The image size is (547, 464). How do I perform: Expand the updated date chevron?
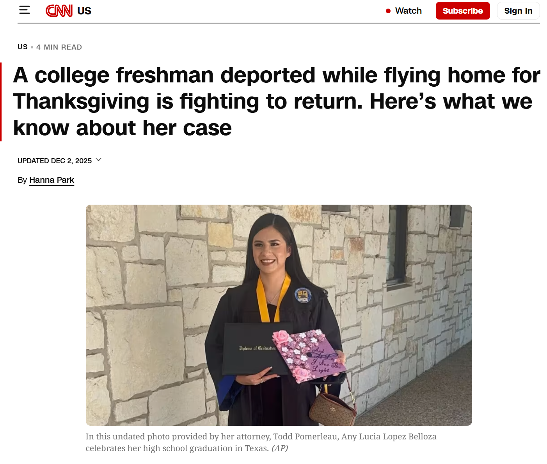tap(99, 160)
